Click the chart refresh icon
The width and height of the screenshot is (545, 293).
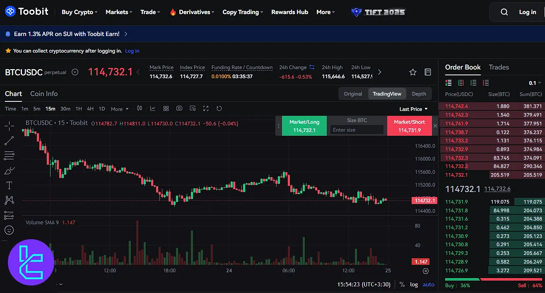(x=219, y=108)
